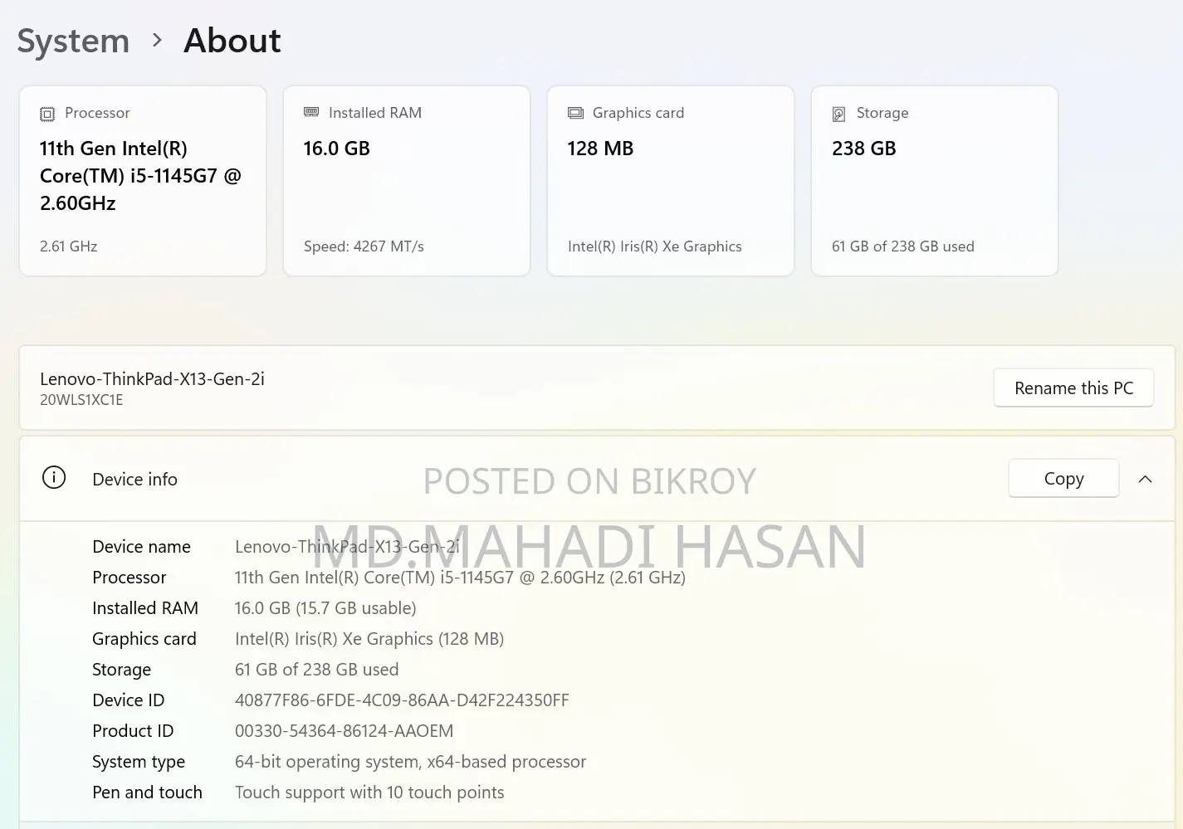Open the Installed RAM summary card
This screenshot has height=829, width=1183.
click(407, 181)
